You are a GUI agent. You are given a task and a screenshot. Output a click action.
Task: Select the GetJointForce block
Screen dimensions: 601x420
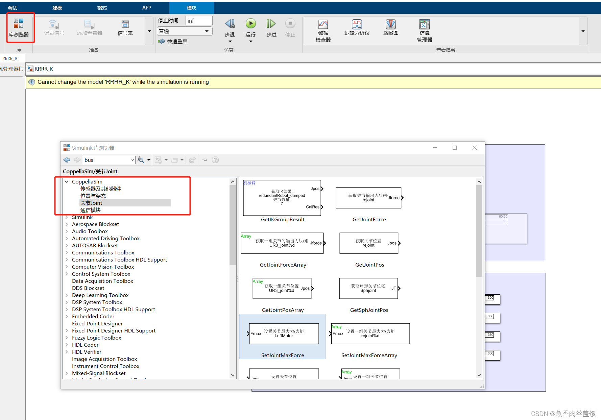(369, 198)
